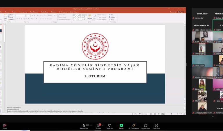The image size is (223, 131).
Task: Open Katılımcılar participants panel in Zoom
Action: (84, 126)
